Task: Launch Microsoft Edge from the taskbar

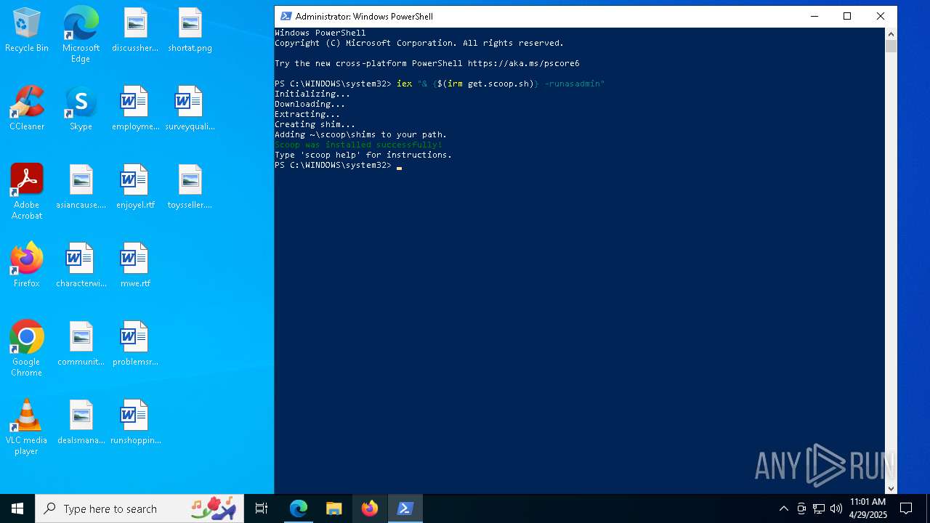Action: point(299,508)
